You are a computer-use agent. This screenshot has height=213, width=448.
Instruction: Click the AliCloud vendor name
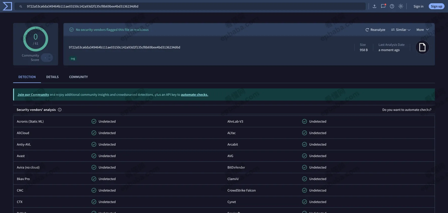coord(23,133)
